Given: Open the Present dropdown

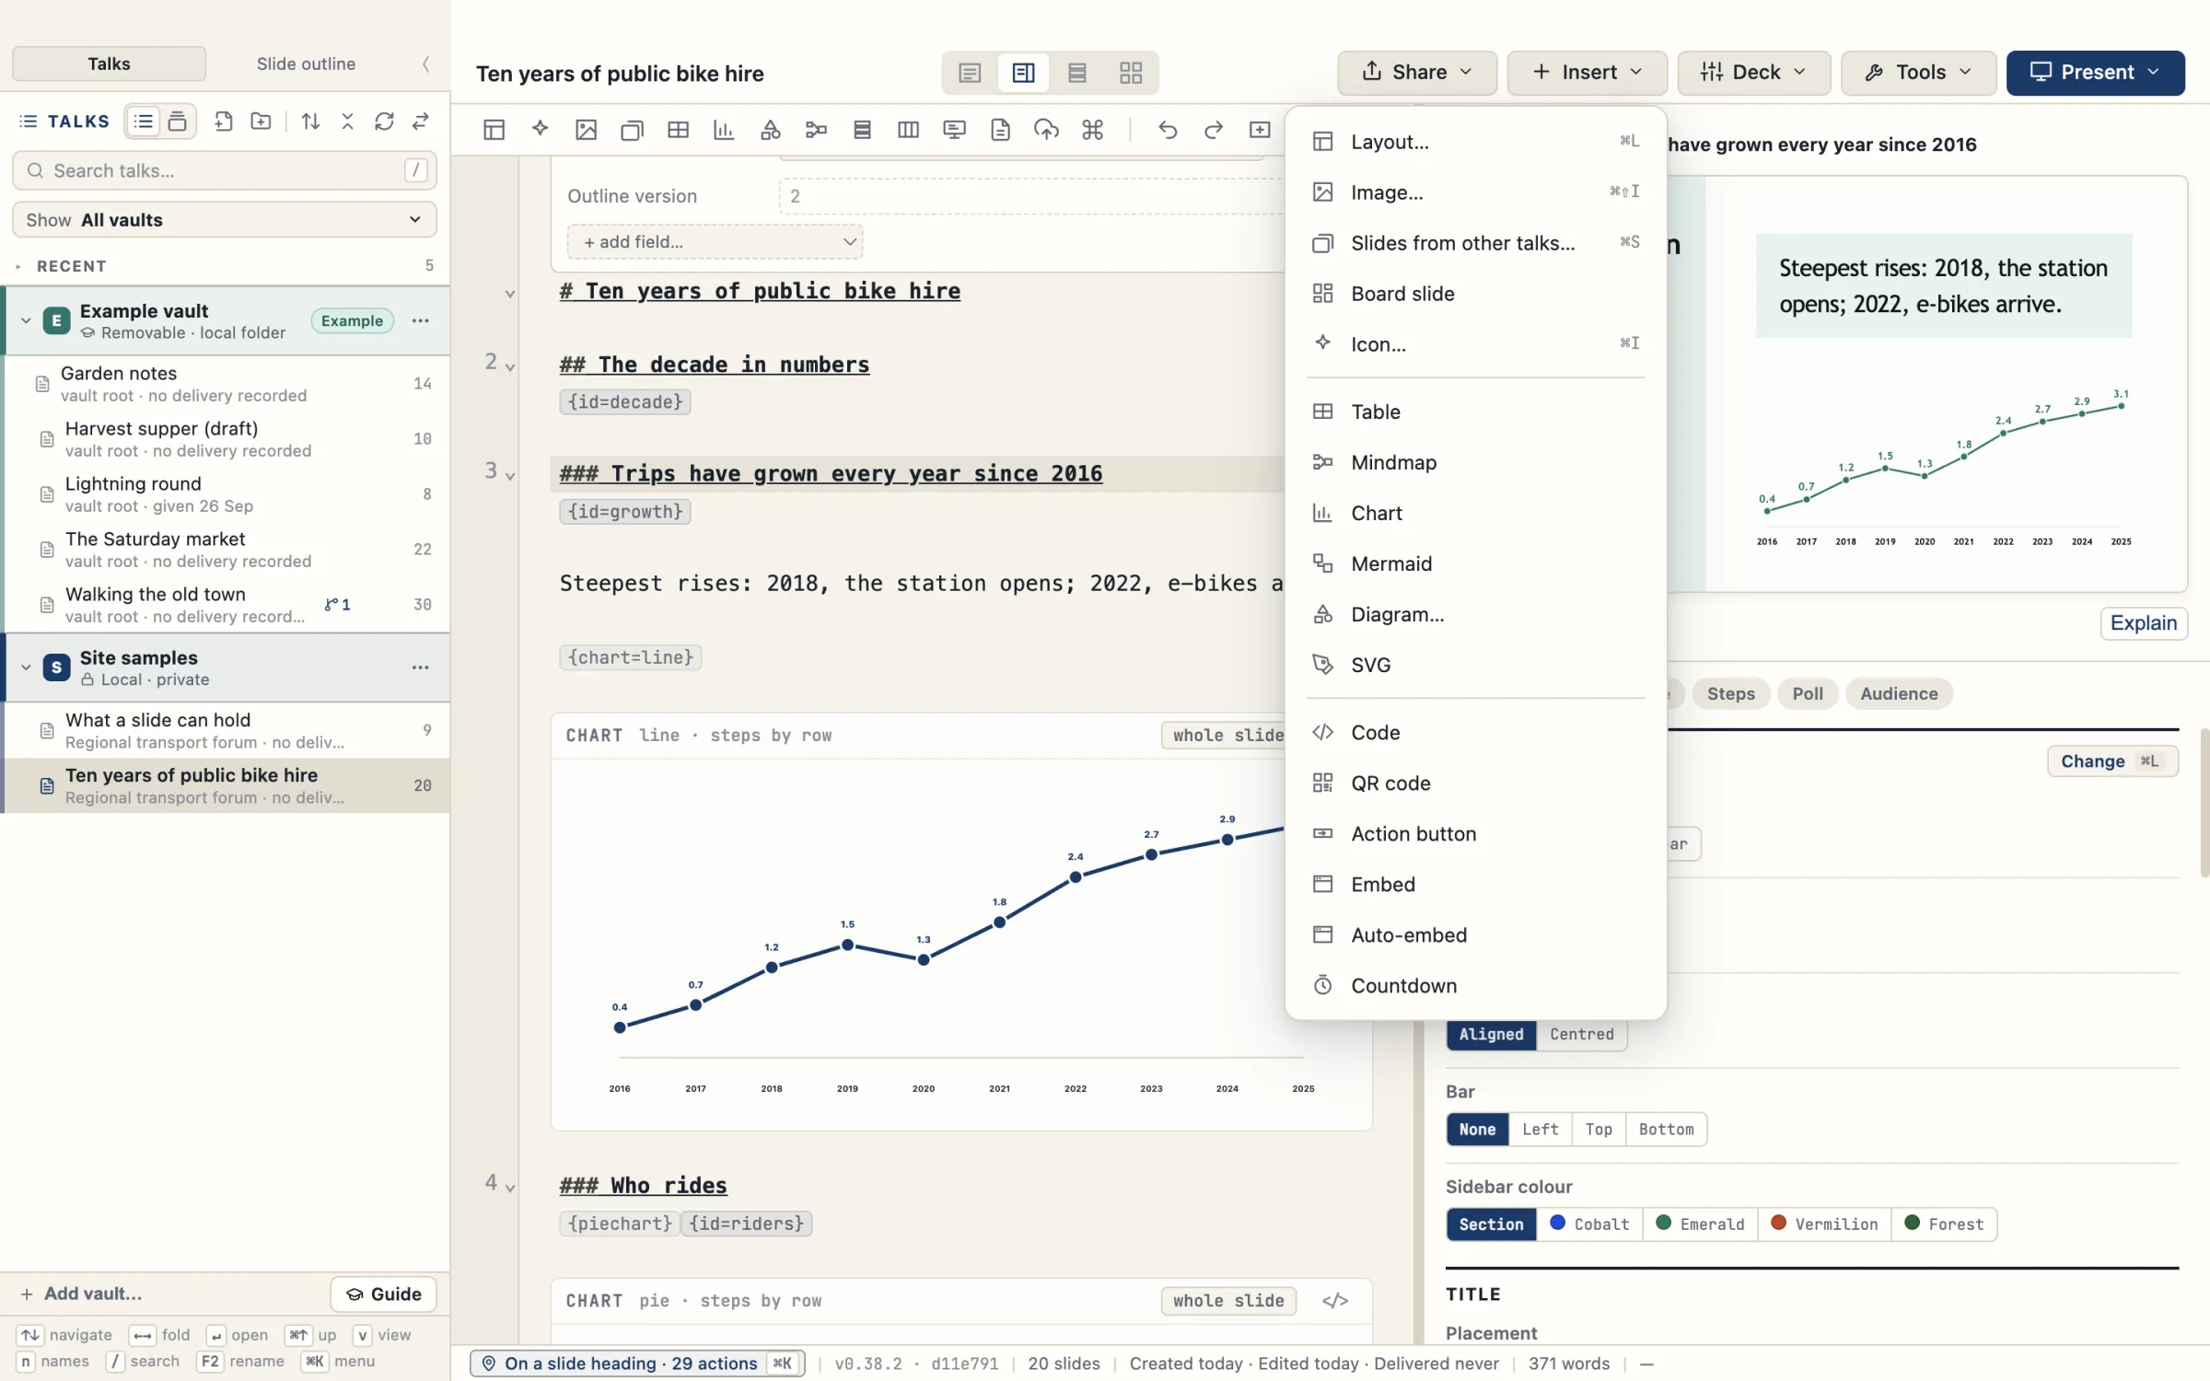Looking at the screenshot, I should tap(2095, 72).
